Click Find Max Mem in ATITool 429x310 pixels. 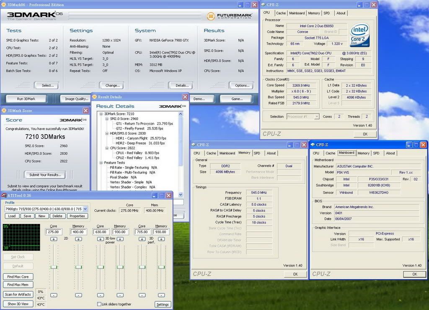pos(18,285)
